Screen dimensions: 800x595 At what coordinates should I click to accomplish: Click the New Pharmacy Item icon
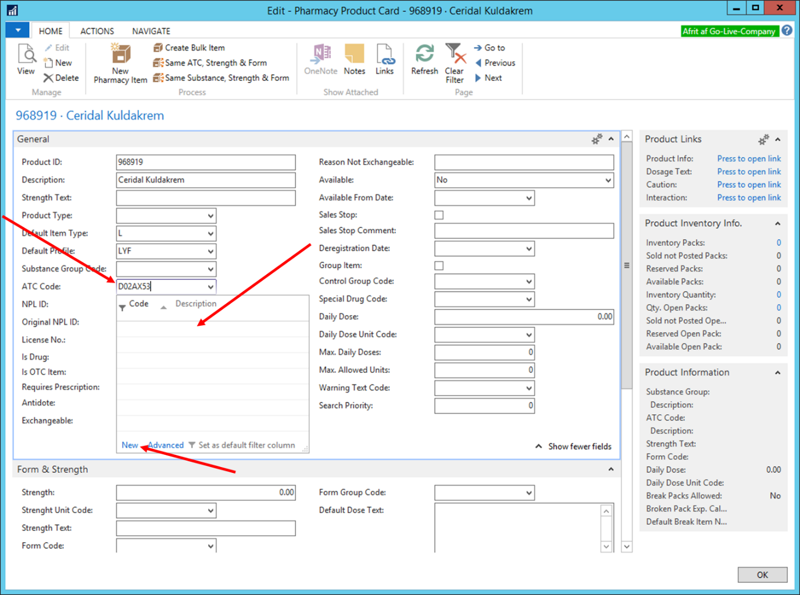coord(120,55)
